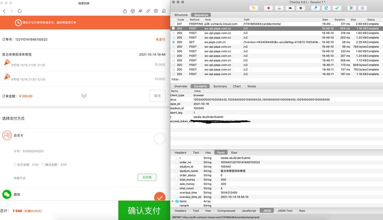Expand the order details double chevron

84,96
